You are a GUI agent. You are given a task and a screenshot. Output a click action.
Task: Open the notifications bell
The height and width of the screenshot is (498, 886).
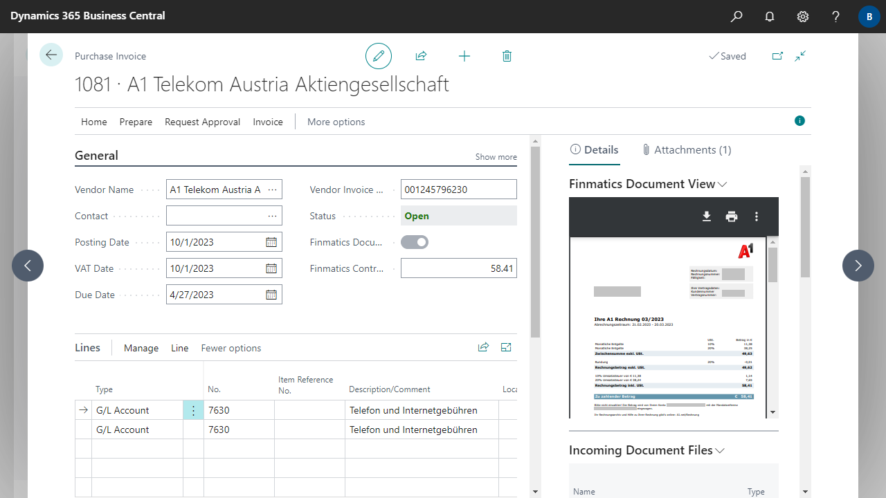[x=770, y=17]
